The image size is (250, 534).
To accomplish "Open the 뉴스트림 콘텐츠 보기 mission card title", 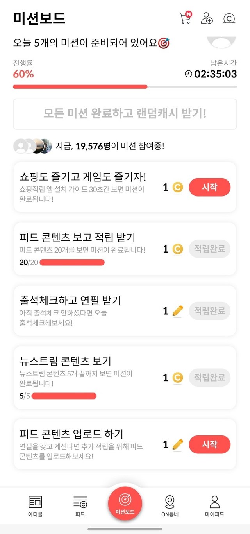I will (66, 360).
